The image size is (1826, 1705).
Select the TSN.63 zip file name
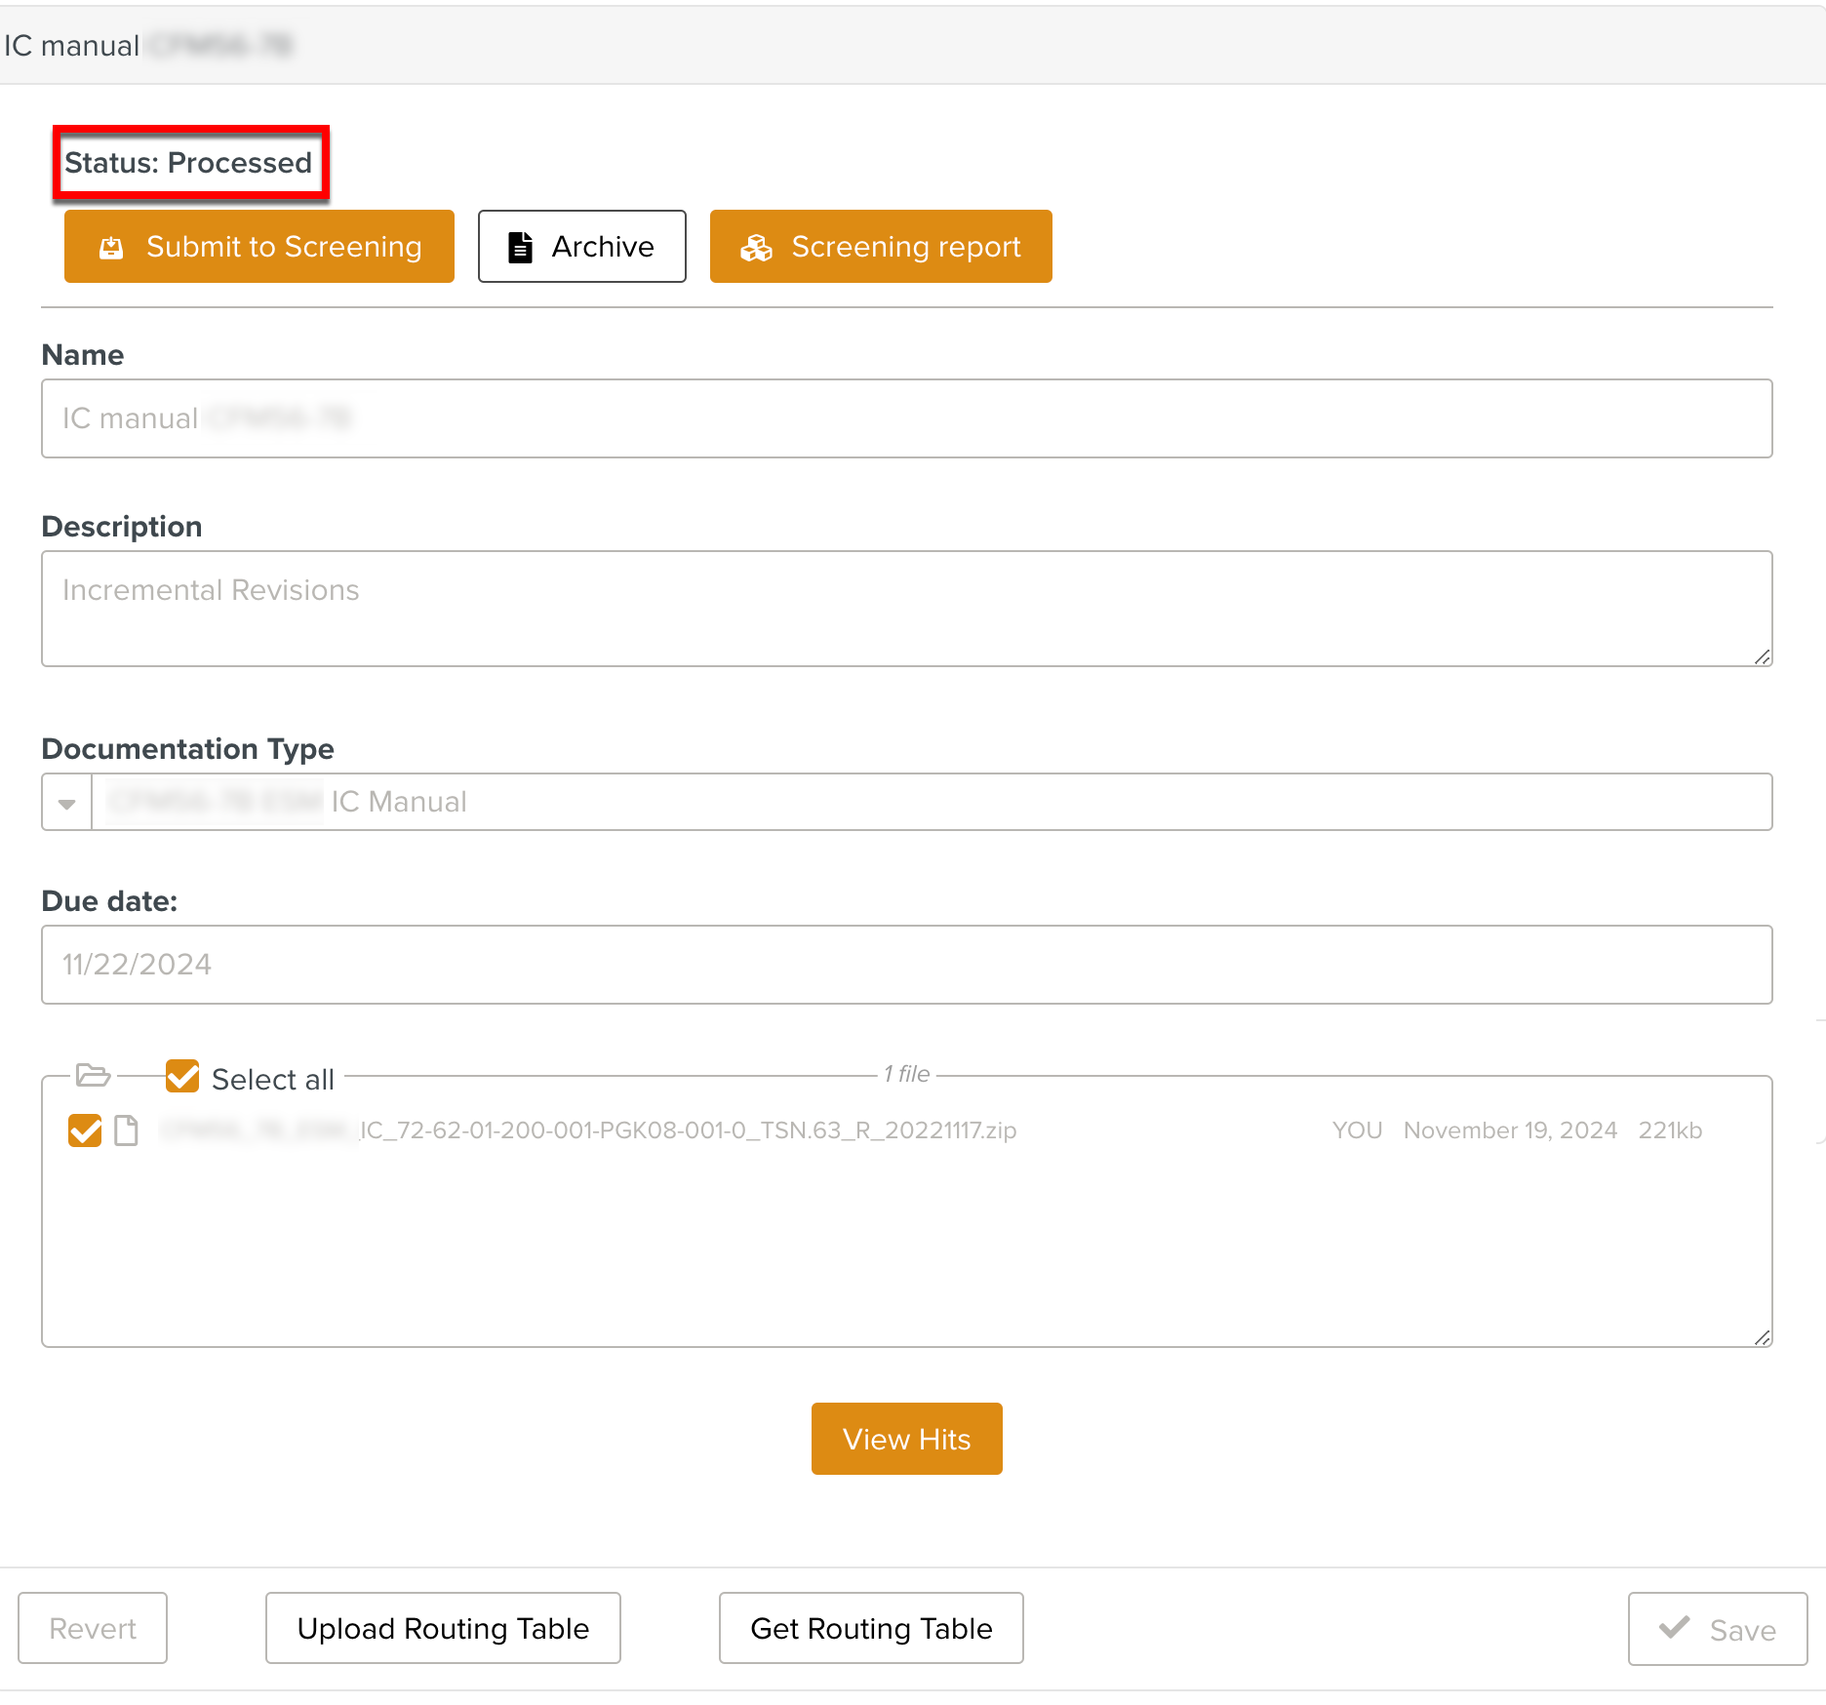click(687, 1130)
